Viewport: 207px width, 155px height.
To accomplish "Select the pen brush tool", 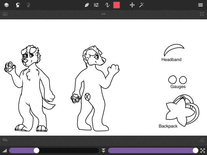I will (87, 5).
